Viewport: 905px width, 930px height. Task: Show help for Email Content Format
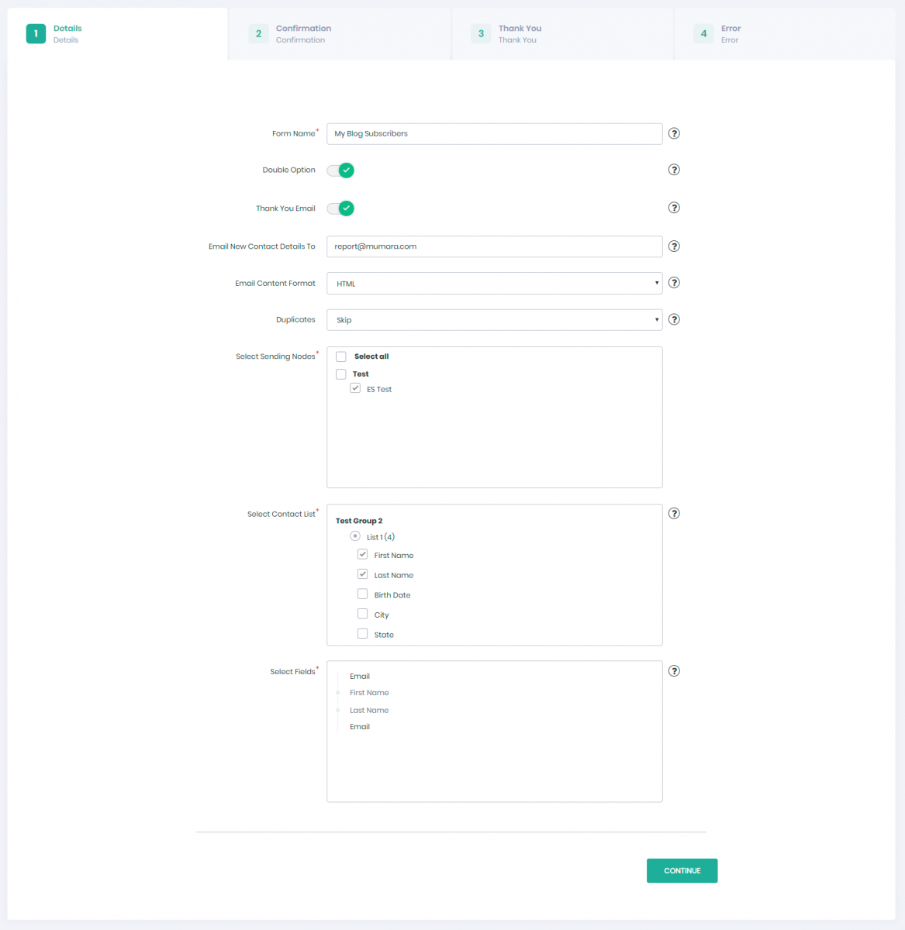(674, 283)
